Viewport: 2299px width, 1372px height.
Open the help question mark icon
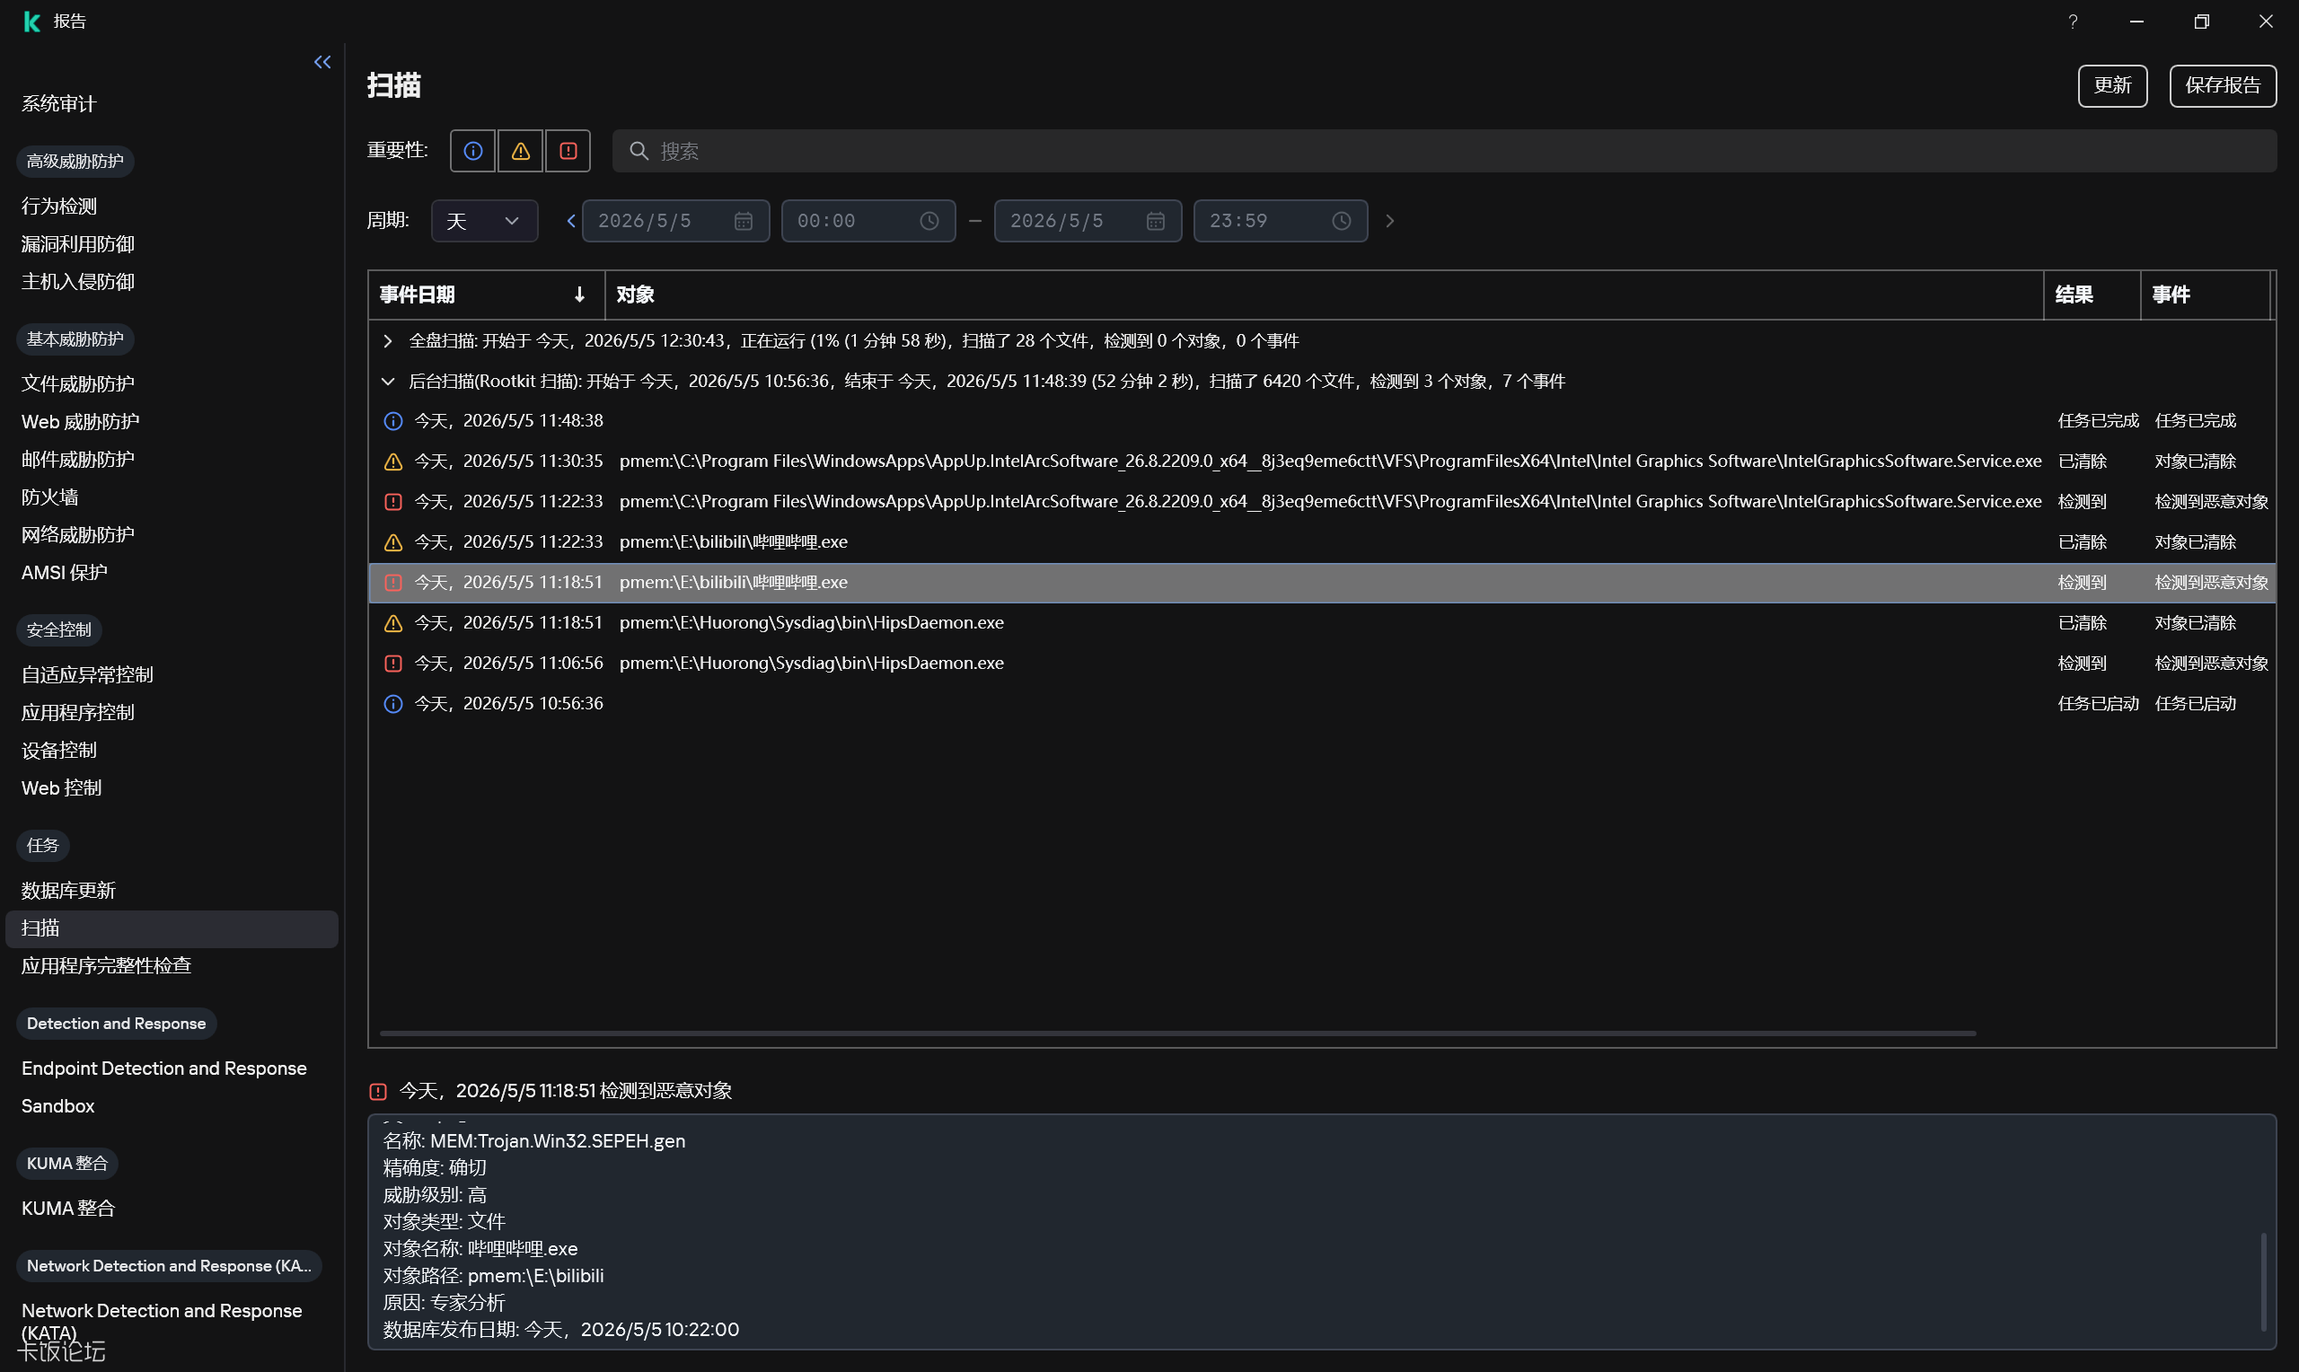[2073, 22]
